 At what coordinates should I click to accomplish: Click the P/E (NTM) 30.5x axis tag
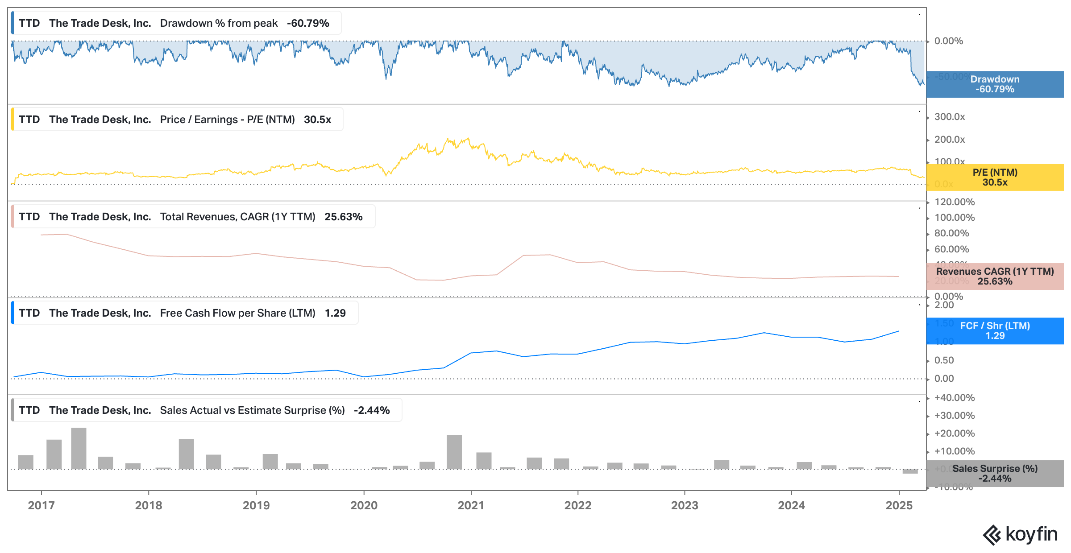pos(995,177)
